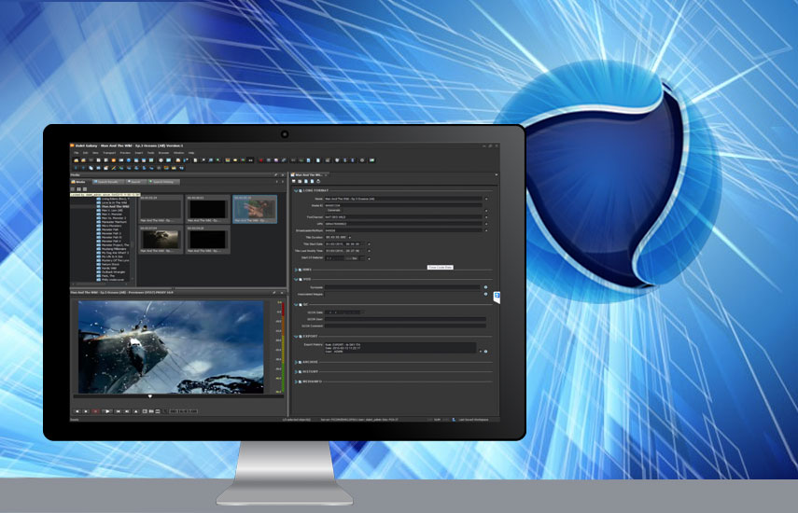Click the category tree vertical scrollbar
Viewport: 798px width, 513px height.
click(x=133, y=239)
